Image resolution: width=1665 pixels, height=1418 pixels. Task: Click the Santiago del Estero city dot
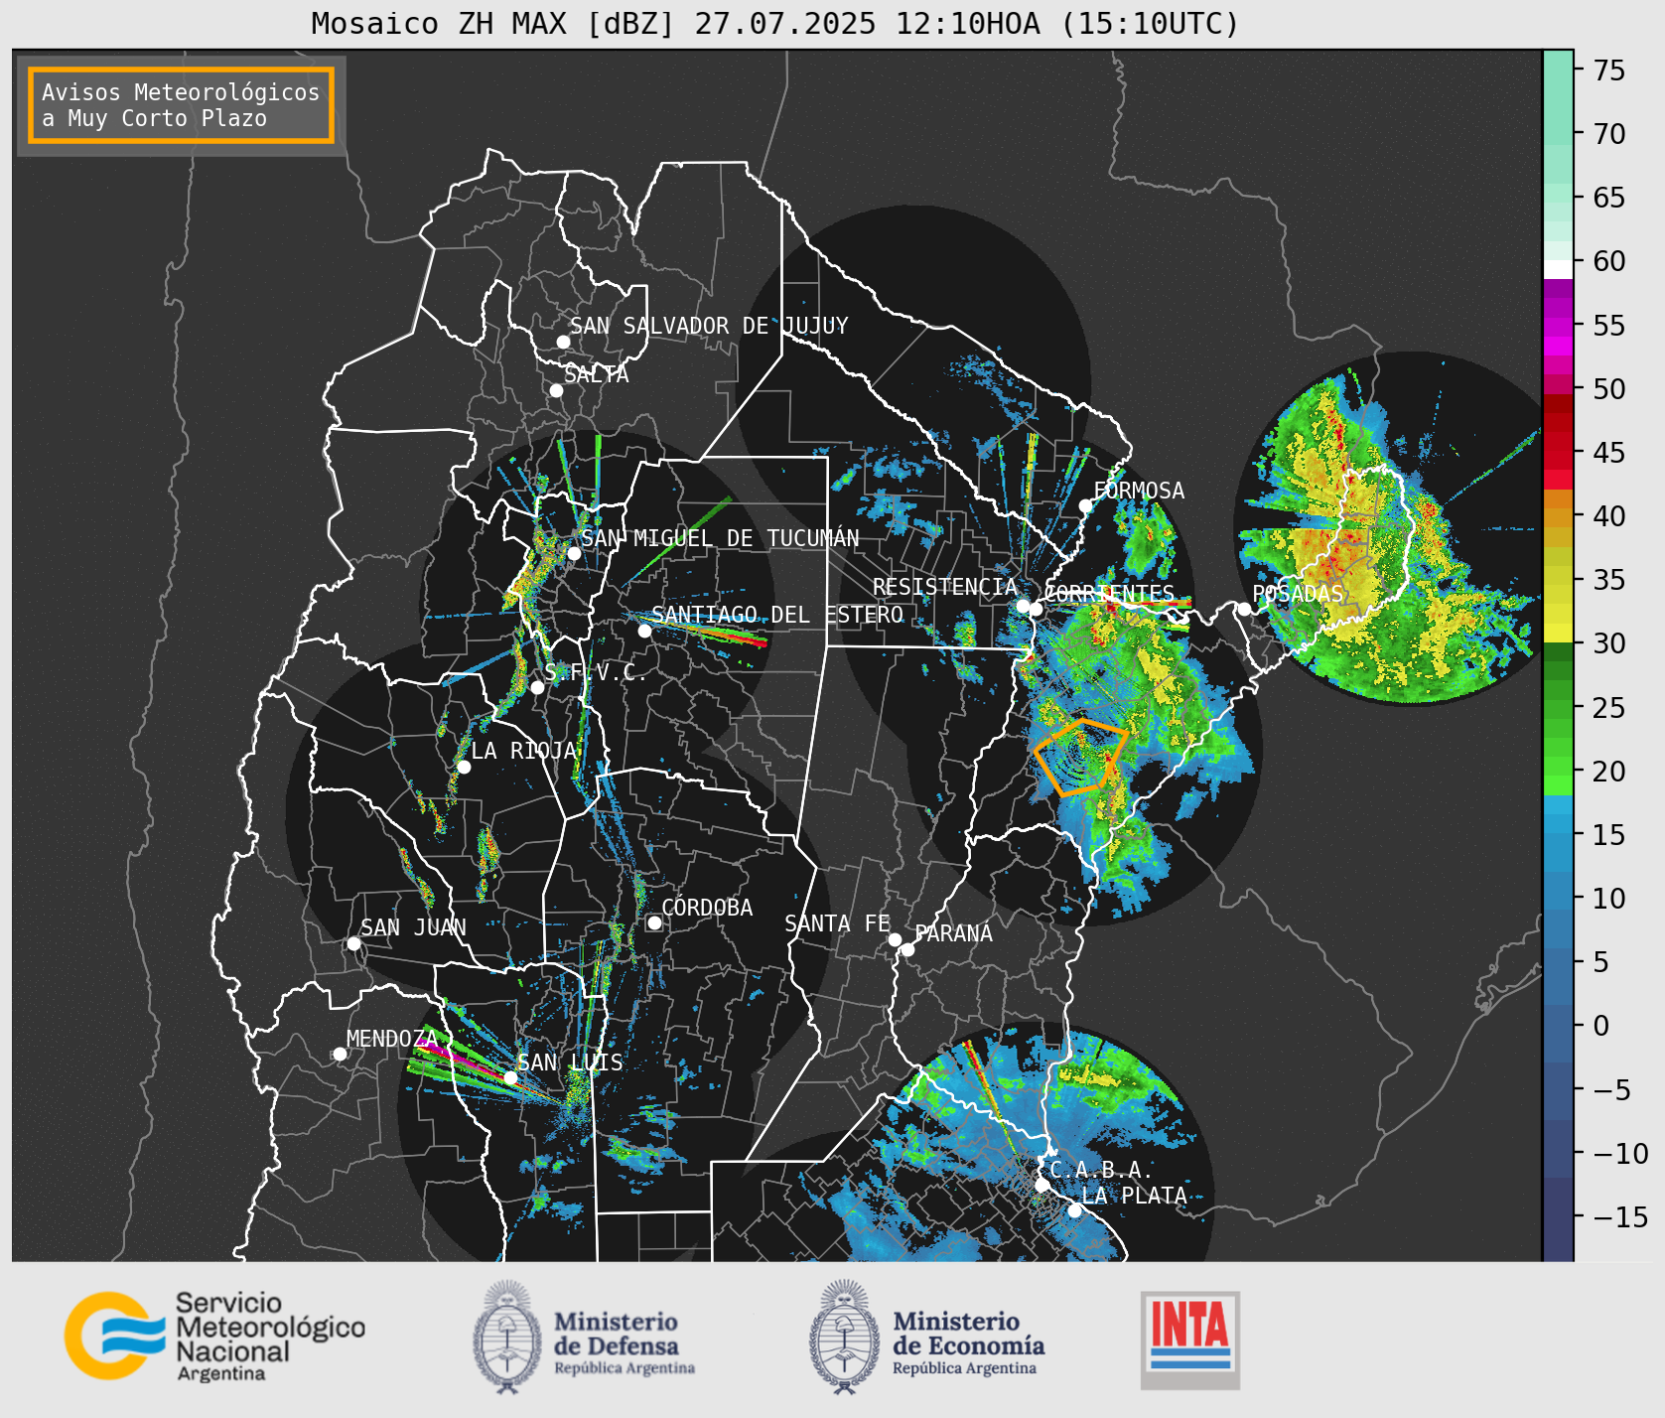click(x=644, y=631)
